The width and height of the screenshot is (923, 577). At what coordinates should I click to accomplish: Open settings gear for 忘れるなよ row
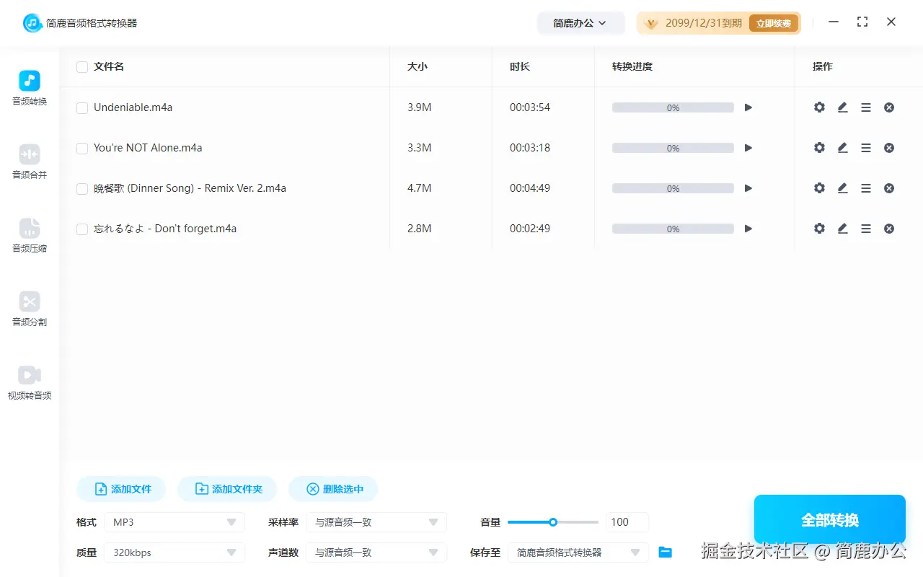(819, 229)
